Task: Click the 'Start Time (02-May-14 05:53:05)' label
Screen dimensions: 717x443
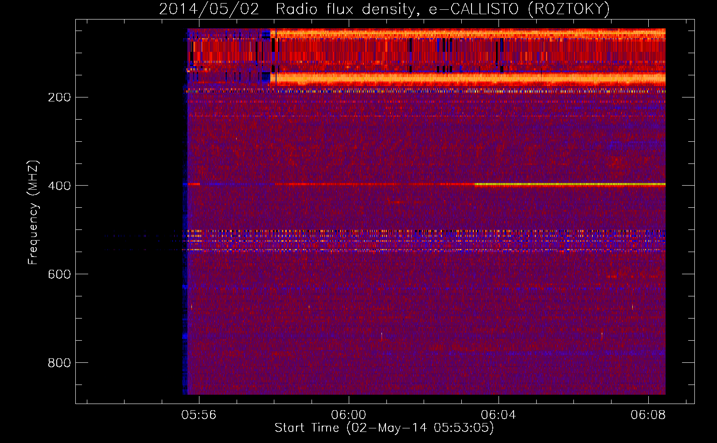Action: (384, 427)
